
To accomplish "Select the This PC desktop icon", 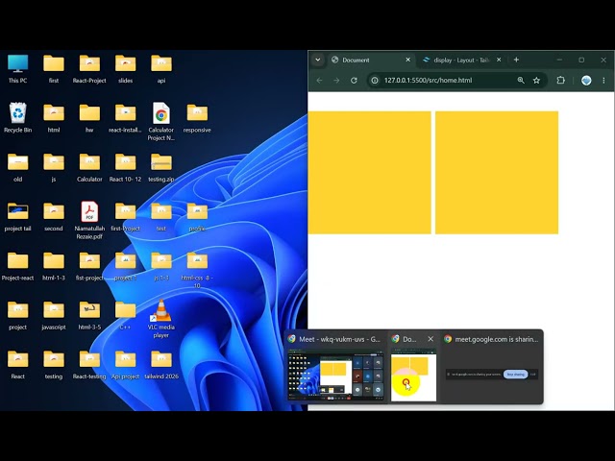I will pyautogui.click(x=18, y=69).
